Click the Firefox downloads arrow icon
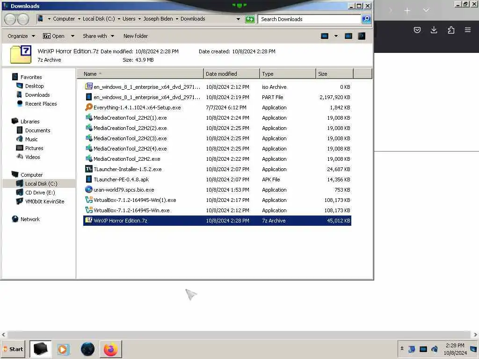 pos(434,30)
